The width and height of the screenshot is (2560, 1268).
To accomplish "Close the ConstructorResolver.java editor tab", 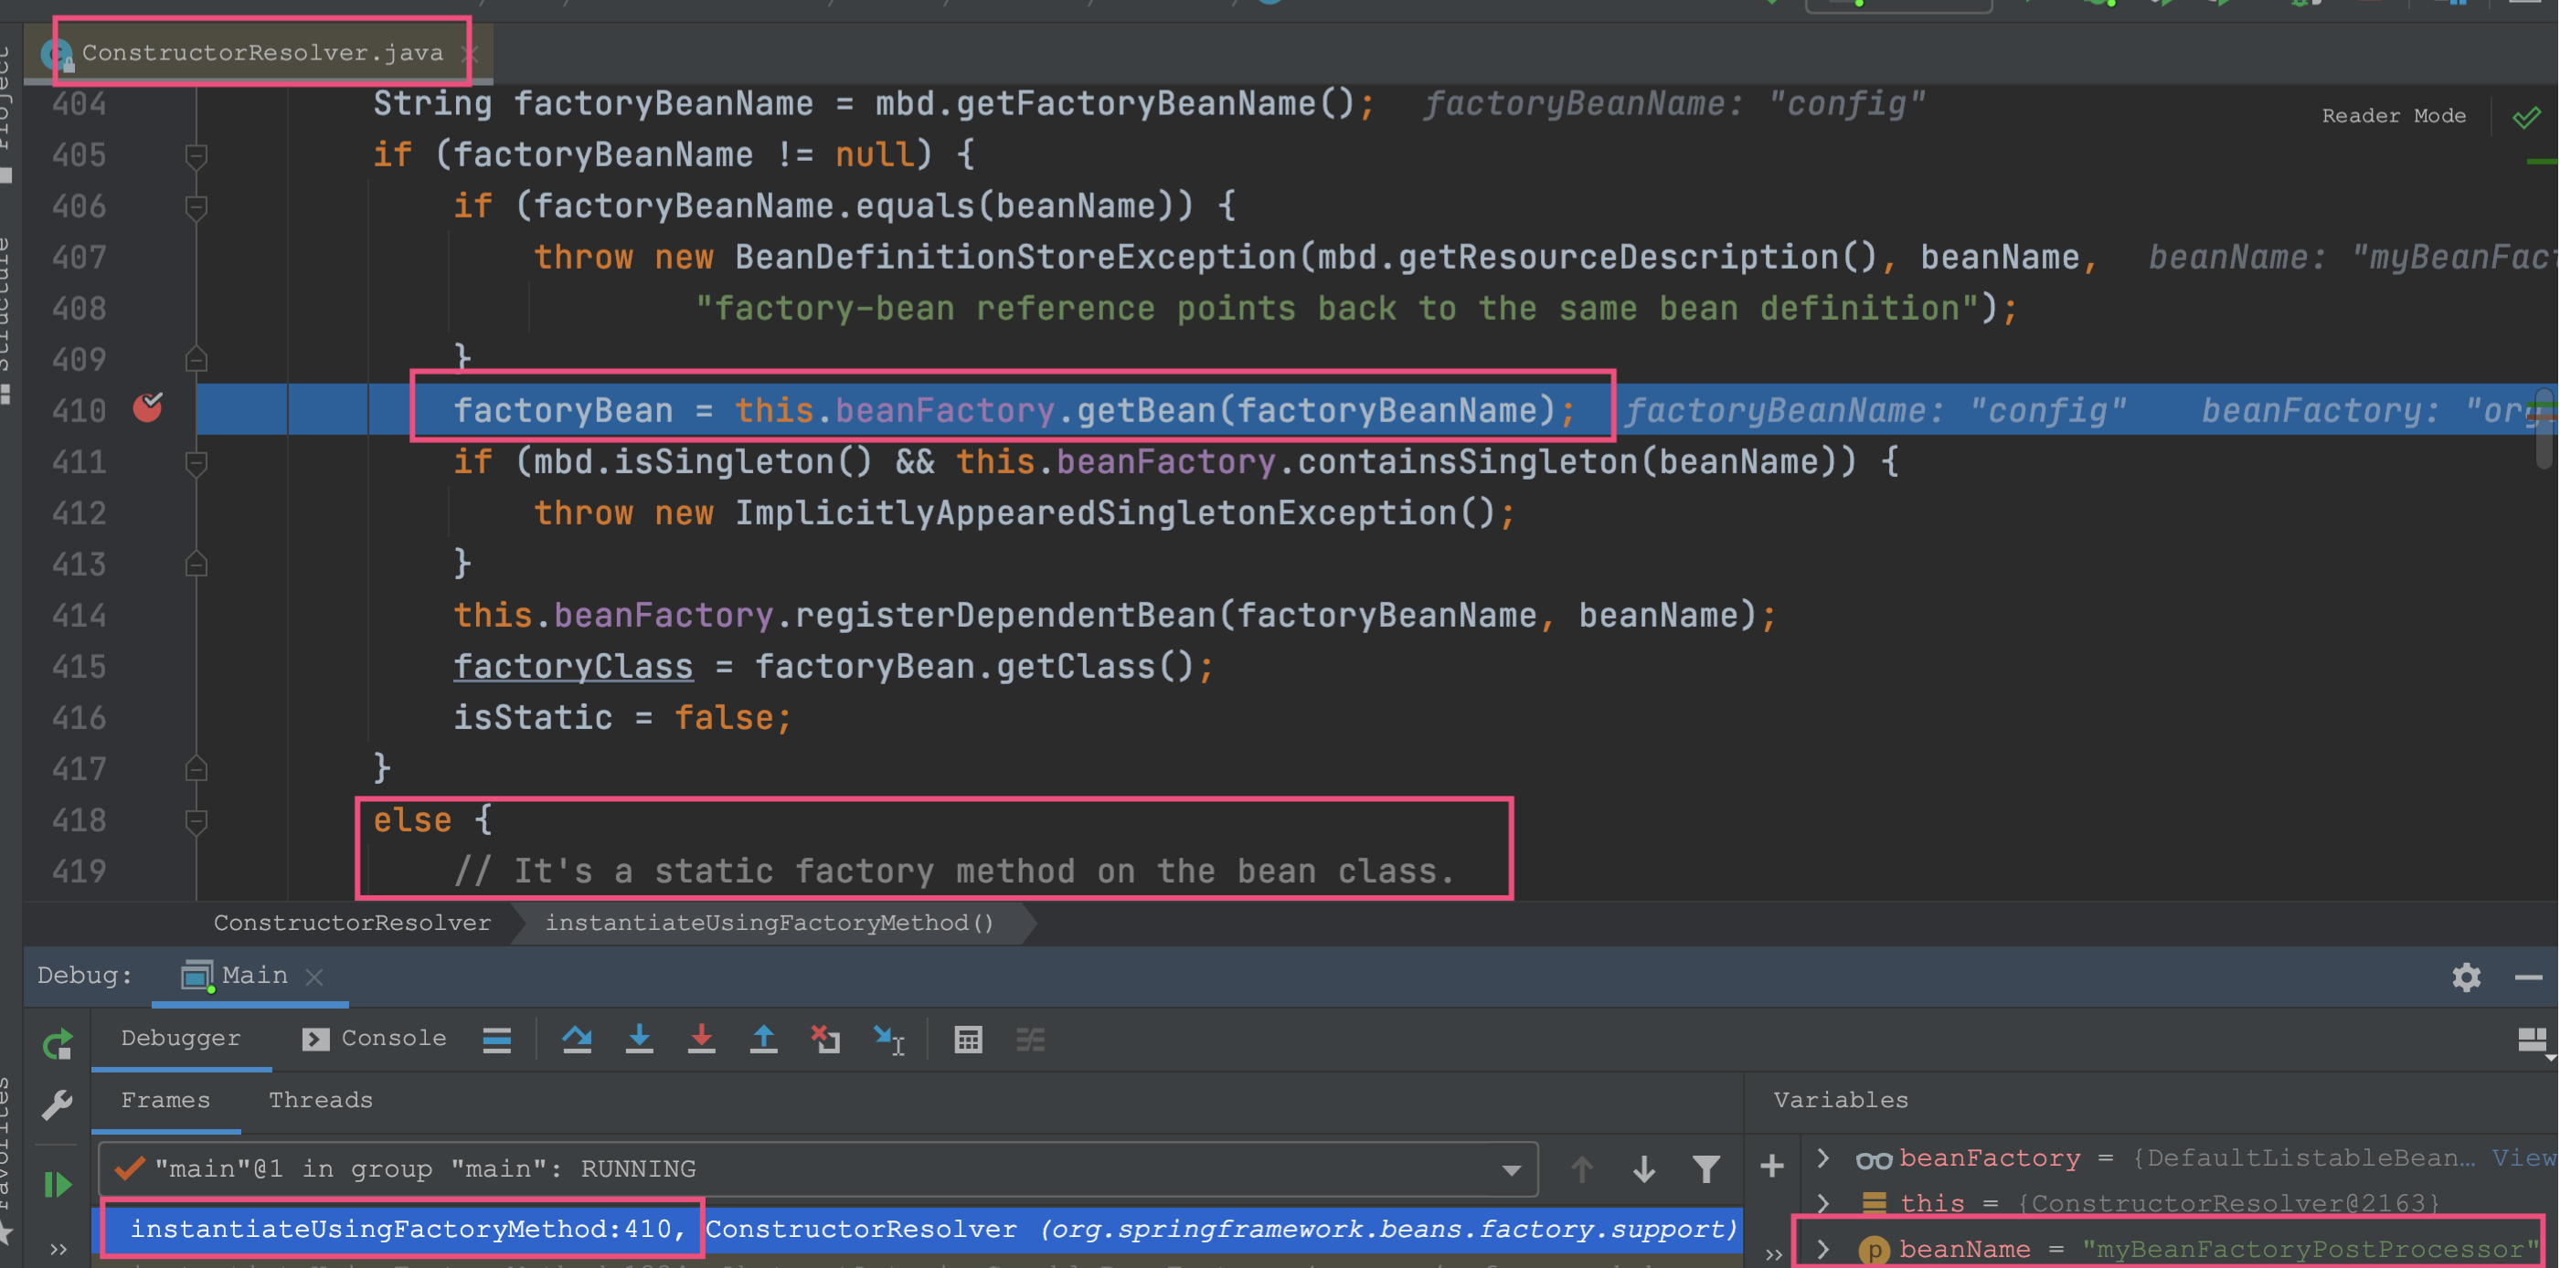I will (x=471, y=54).
